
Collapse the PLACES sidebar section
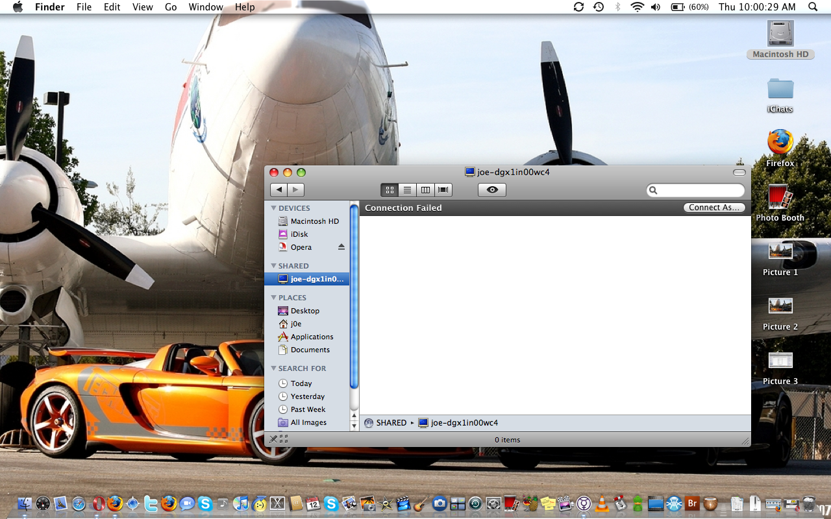pos(274,298)
